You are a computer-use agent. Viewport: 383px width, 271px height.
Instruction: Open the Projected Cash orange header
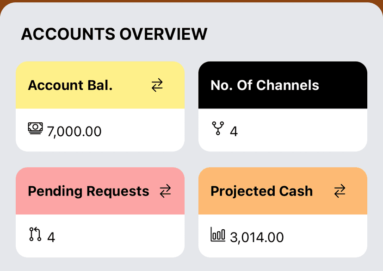pos(283,191)
